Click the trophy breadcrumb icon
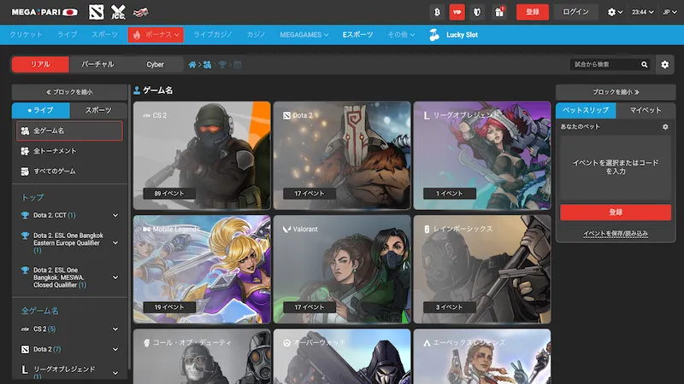This screenshot has width=684, height=384. click(x=222, y=65)
